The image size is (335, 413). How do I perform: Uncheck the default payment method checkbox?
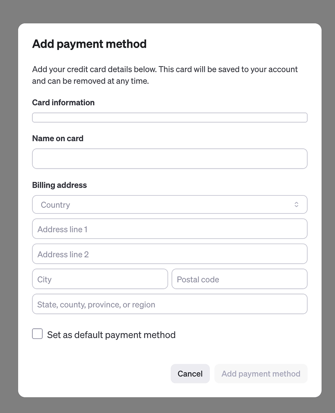click(37, 334)
